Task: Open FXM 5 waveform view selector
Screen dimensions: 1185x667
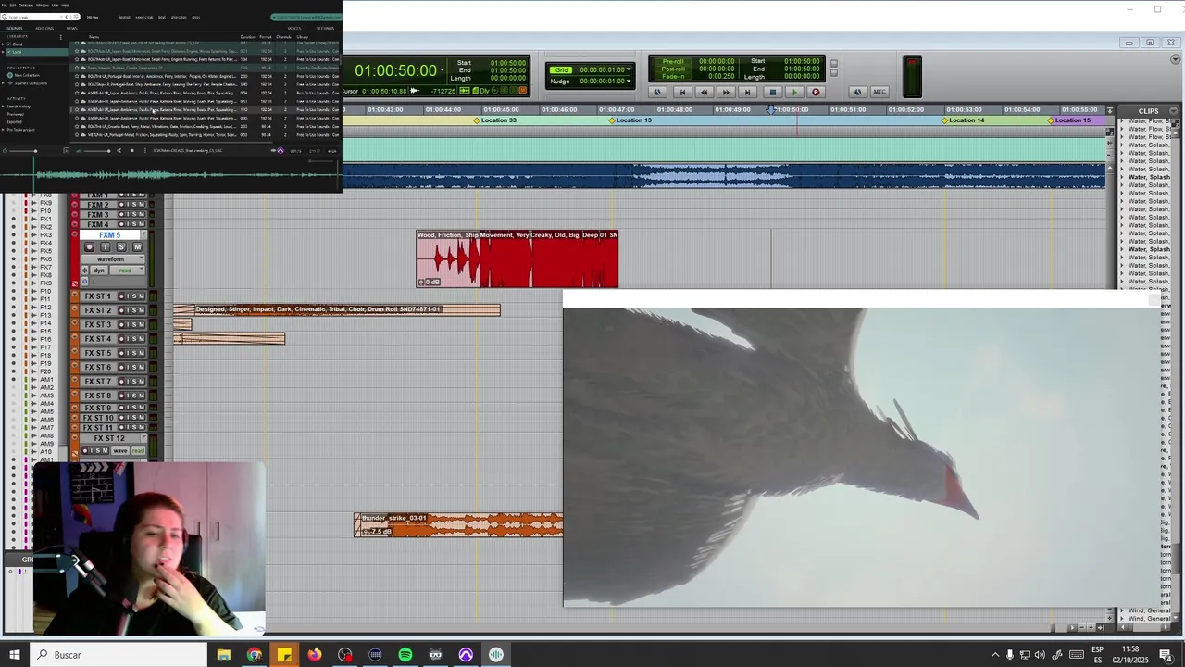Action: [113, 259]
